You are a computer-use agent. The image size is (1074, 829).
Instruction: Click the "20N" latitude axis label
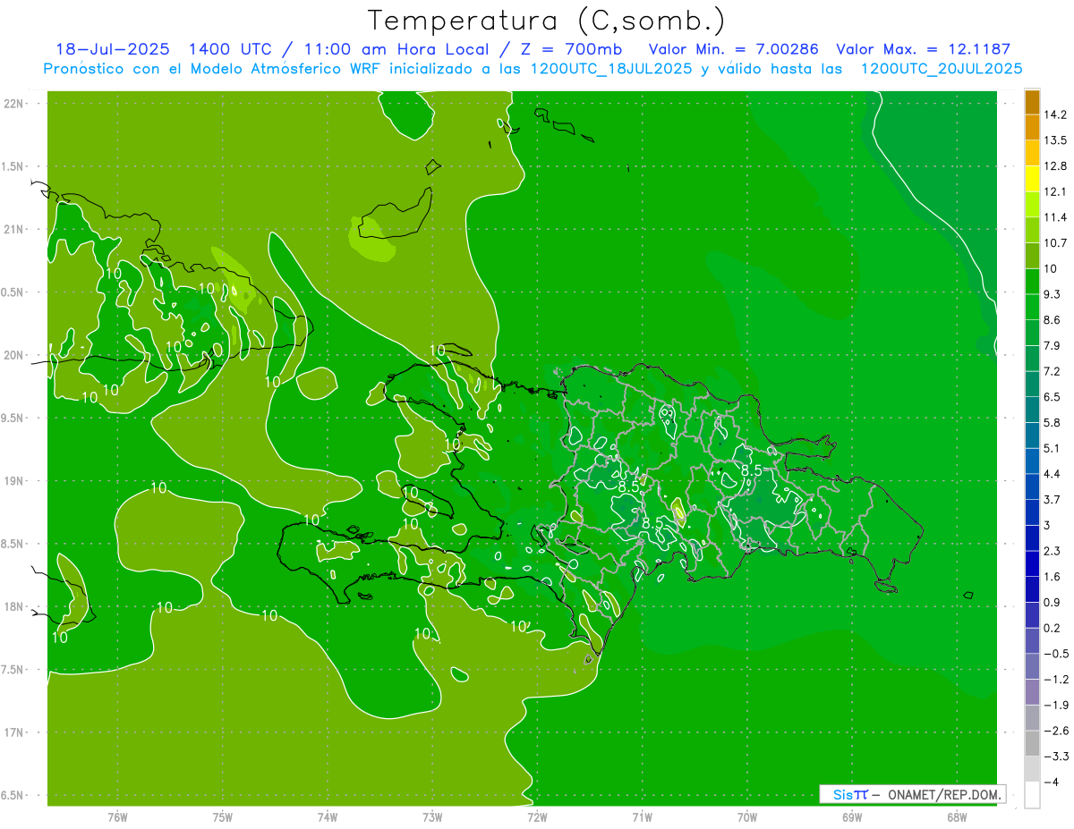coord(13,355)
